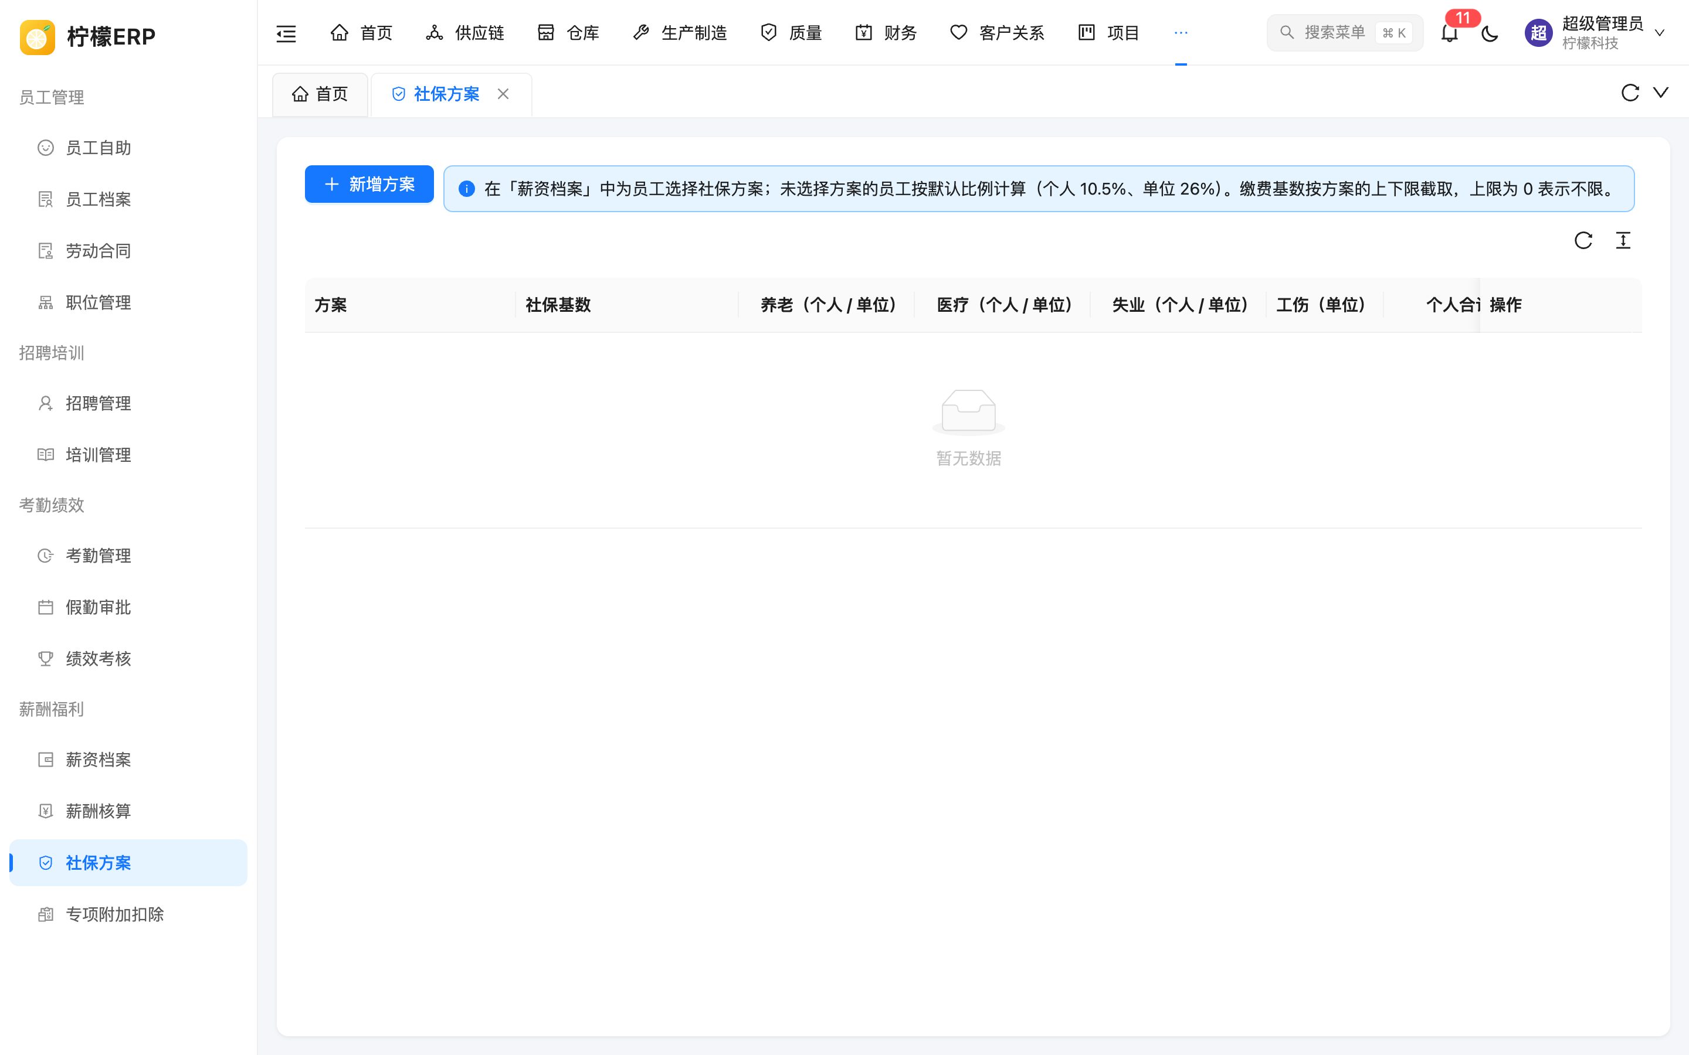Click the 养老（个人 / 单位）column header

826,305
